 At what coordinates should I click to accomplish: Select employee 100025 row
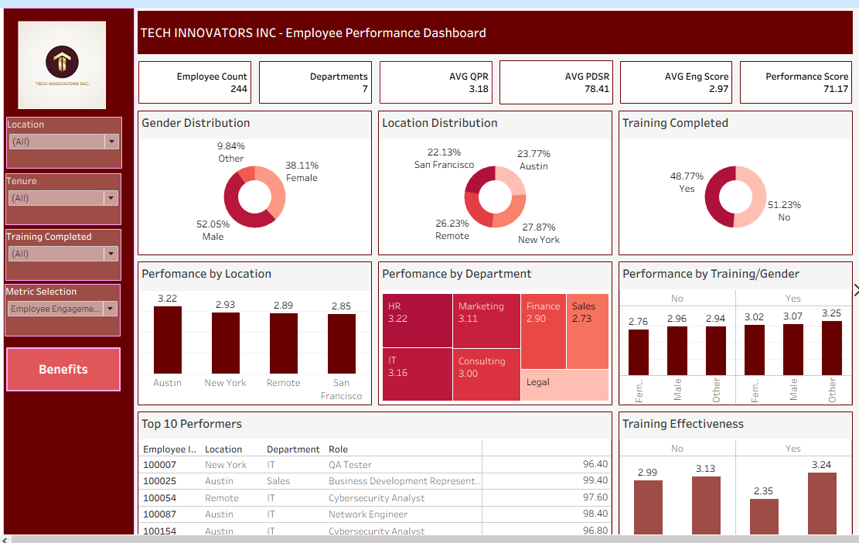pos(375,481)
